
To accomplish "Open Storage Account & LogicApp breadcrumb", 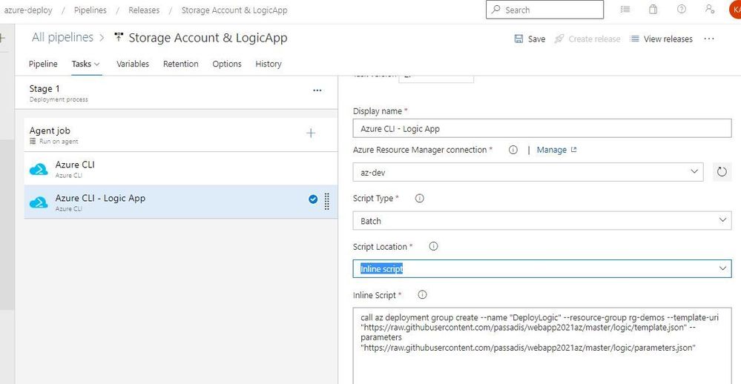I will (234, 10).
